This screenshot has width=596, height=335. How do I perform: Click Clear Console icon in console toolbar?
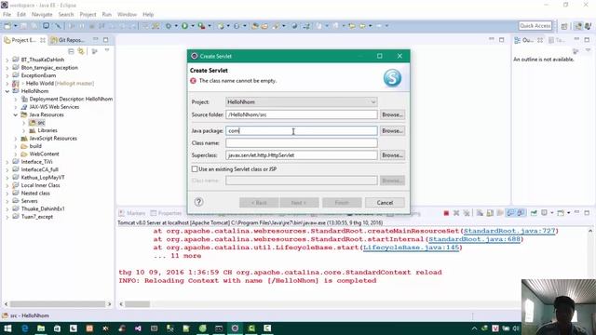[480, 213]
